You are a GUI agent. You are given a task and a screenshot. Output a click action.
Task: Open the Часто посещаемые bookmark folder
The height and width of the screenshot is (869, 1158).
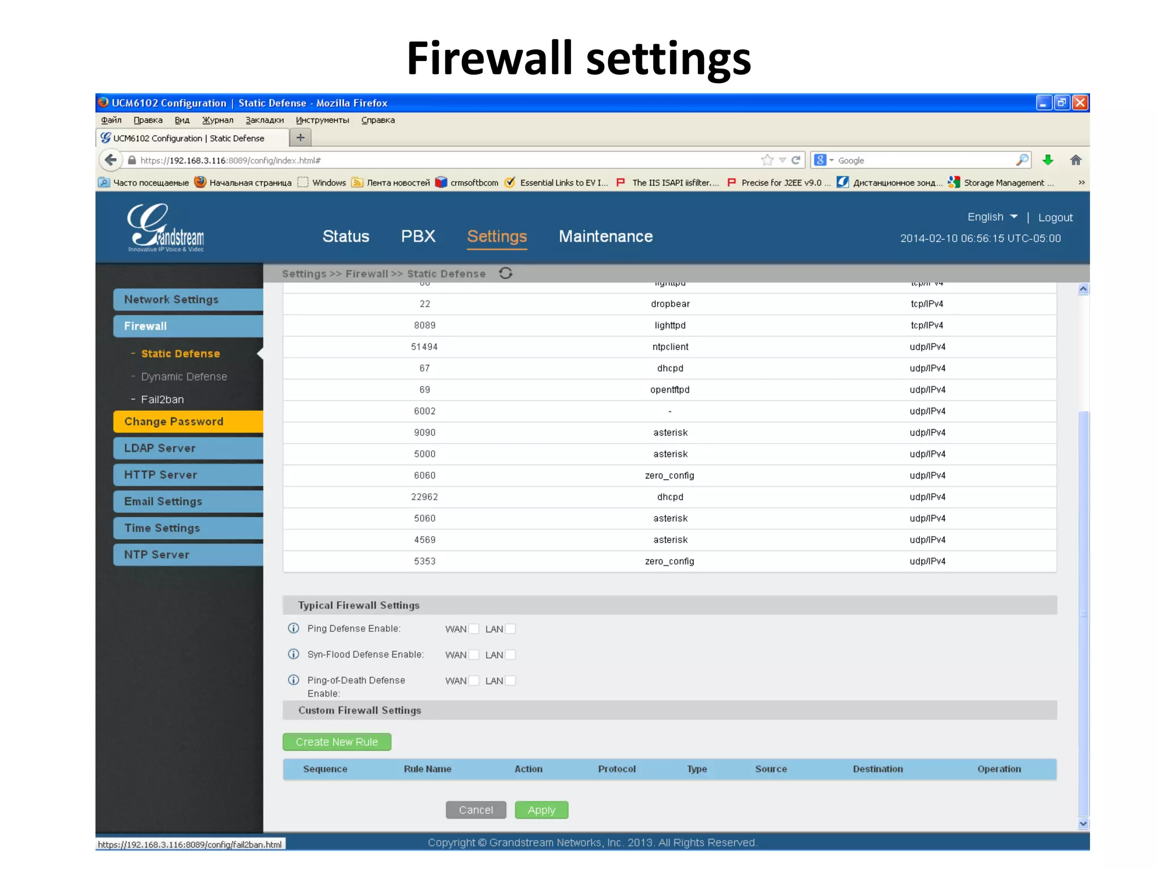point(144,182)
